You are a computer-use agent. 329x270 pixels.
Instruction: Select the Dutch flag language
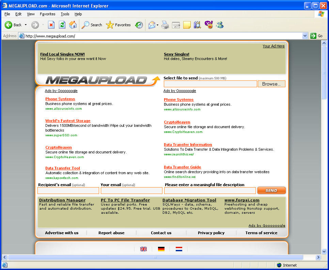(x=179, y=249)
